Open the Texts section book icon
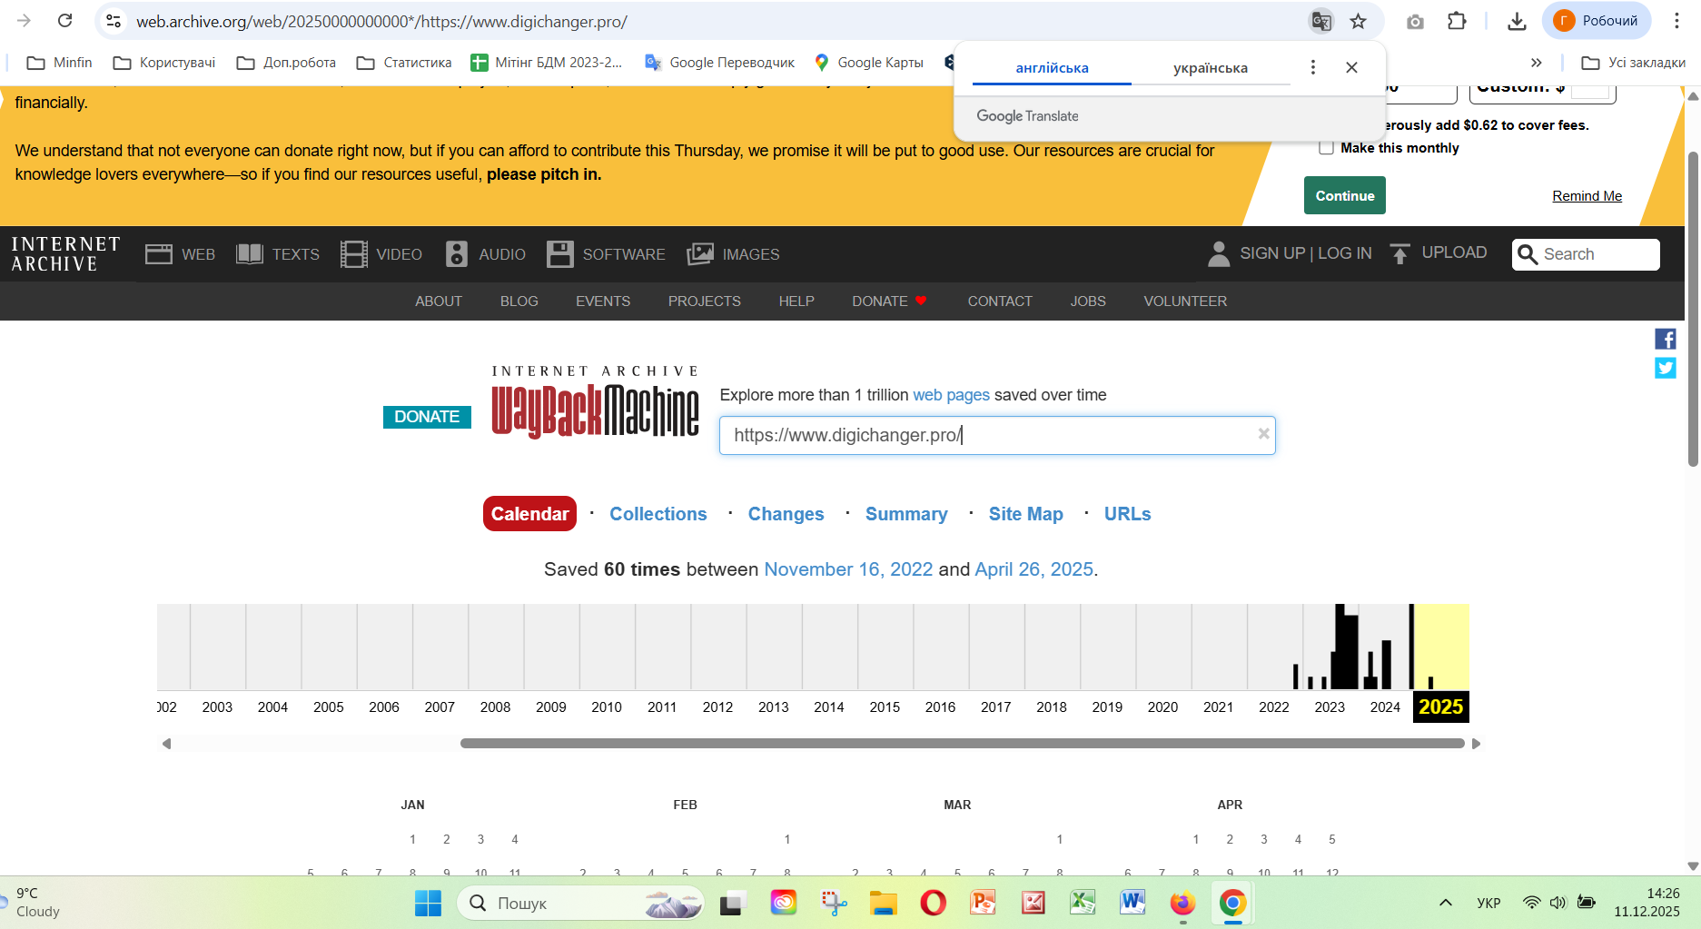Viewport: 1701px width, 929px height. coord(249,254)
